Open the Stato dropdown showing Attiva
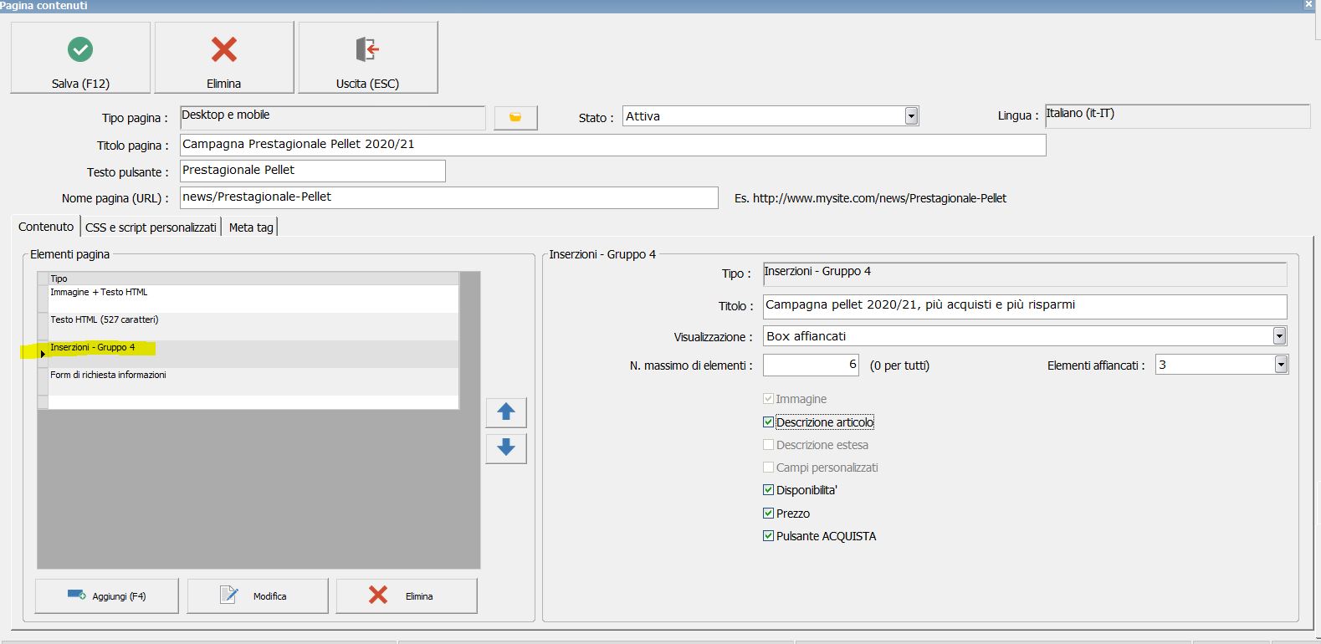The image size is (1321, 644). pyautogui.click(x=912, y=116)
